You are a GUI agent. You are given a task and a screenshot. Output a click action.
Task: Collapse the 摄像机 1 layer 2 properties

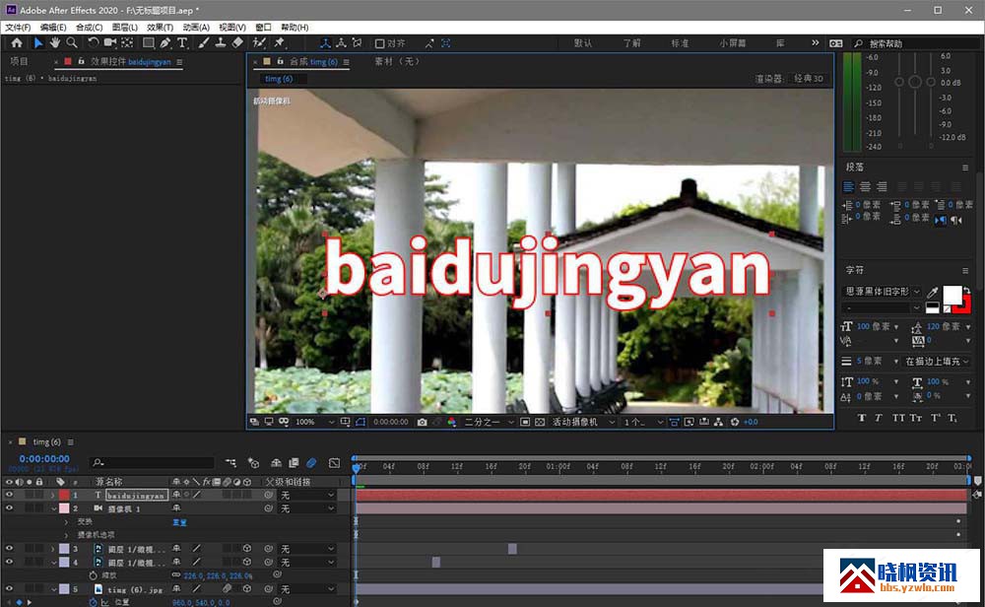[x=54, y=509]
